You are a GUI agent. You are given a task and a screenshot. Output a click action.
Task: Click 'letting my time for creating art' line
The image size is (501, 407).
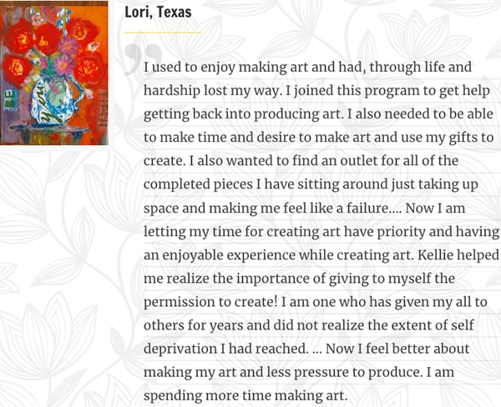tap(321, 231)
